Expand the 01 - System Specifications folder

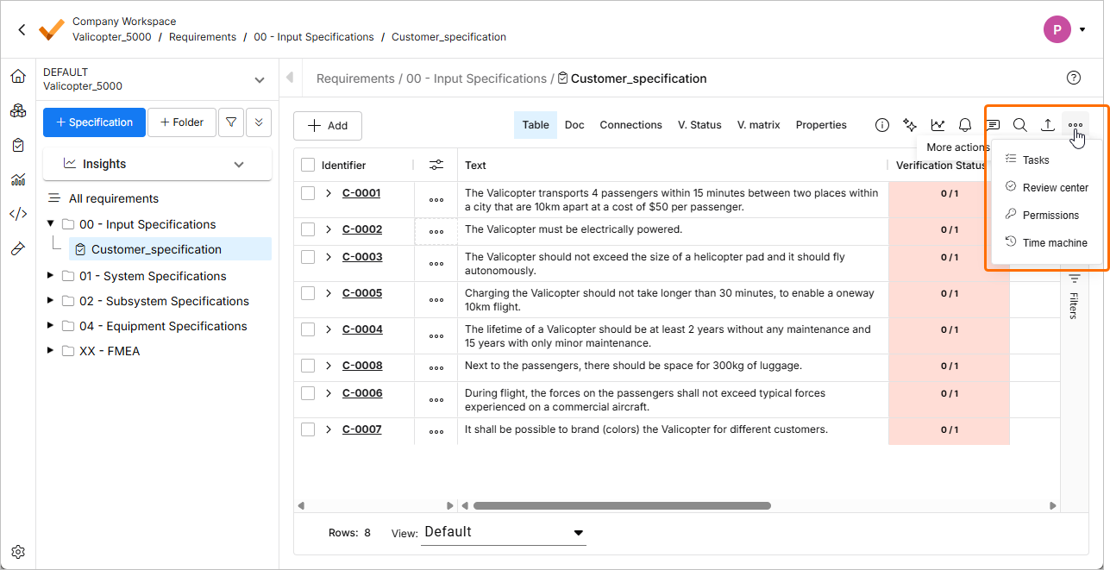tap(50, 276)
